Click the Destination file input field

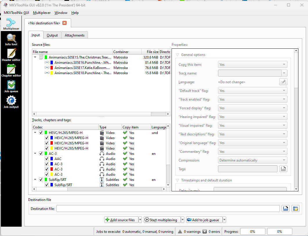click(x=168, y=209)
